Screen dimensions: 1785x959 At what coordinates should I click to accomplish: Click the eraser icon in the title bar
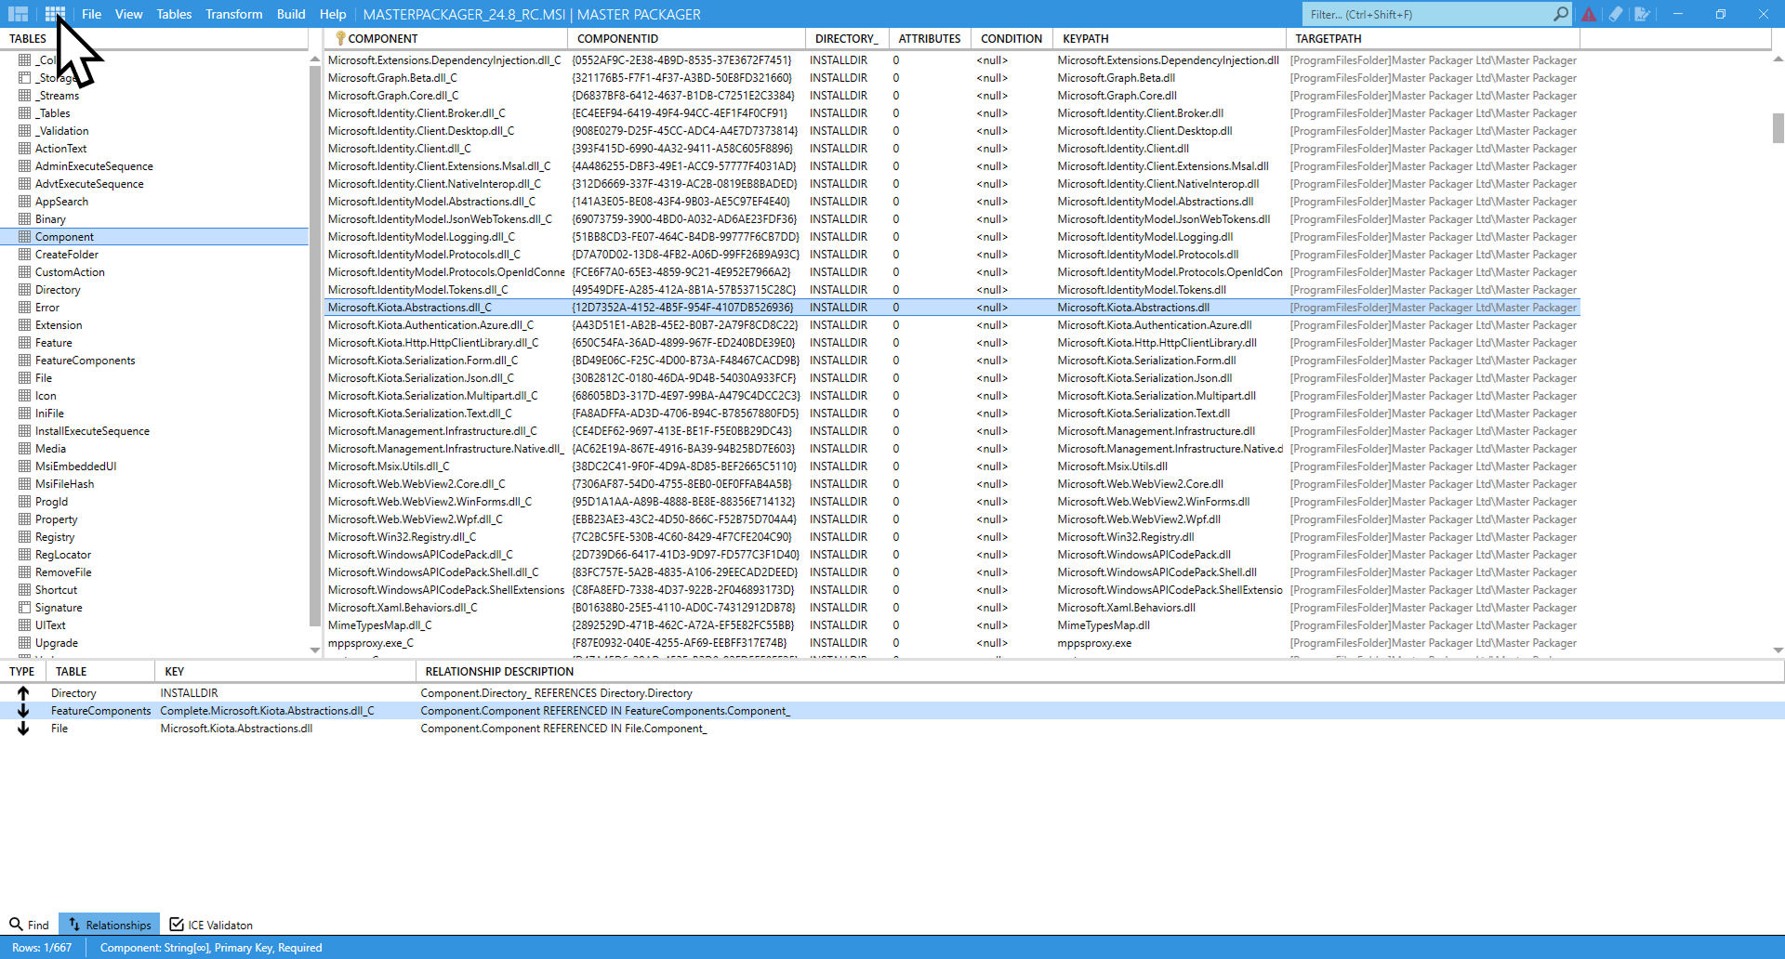click(1616, 14)
